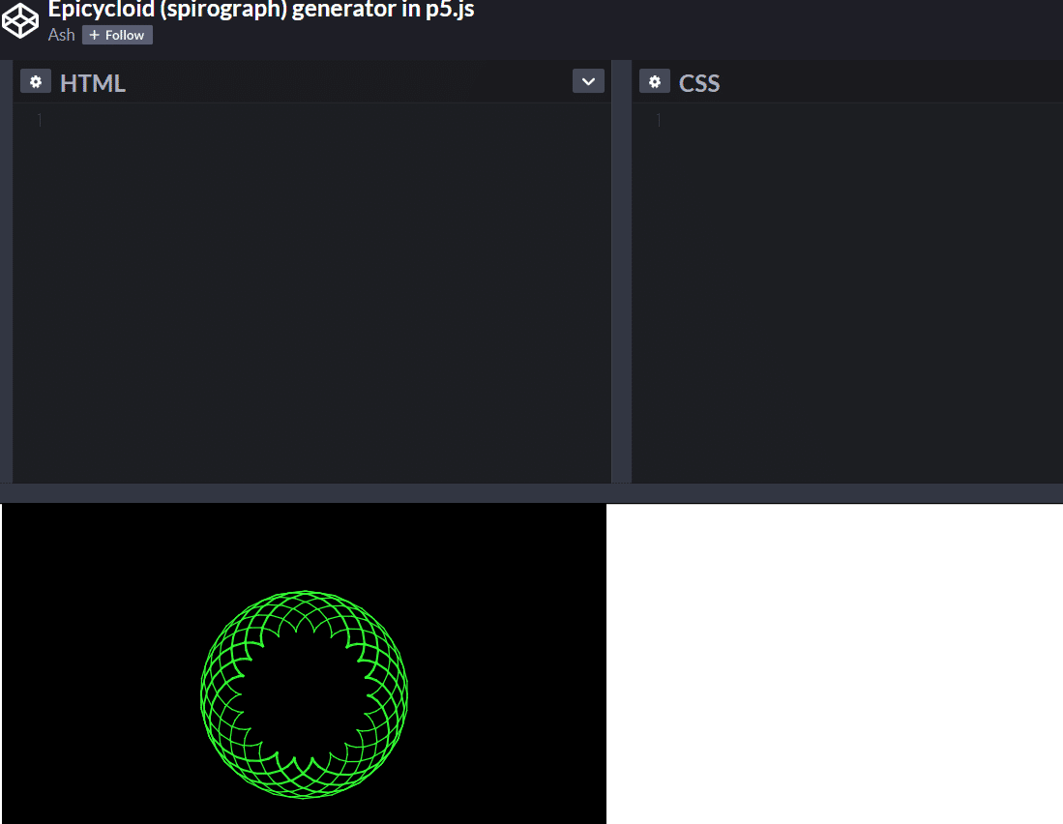Select the CSS panel title
The width and height of the screenshot is (1063, 824).
(699, 82)
